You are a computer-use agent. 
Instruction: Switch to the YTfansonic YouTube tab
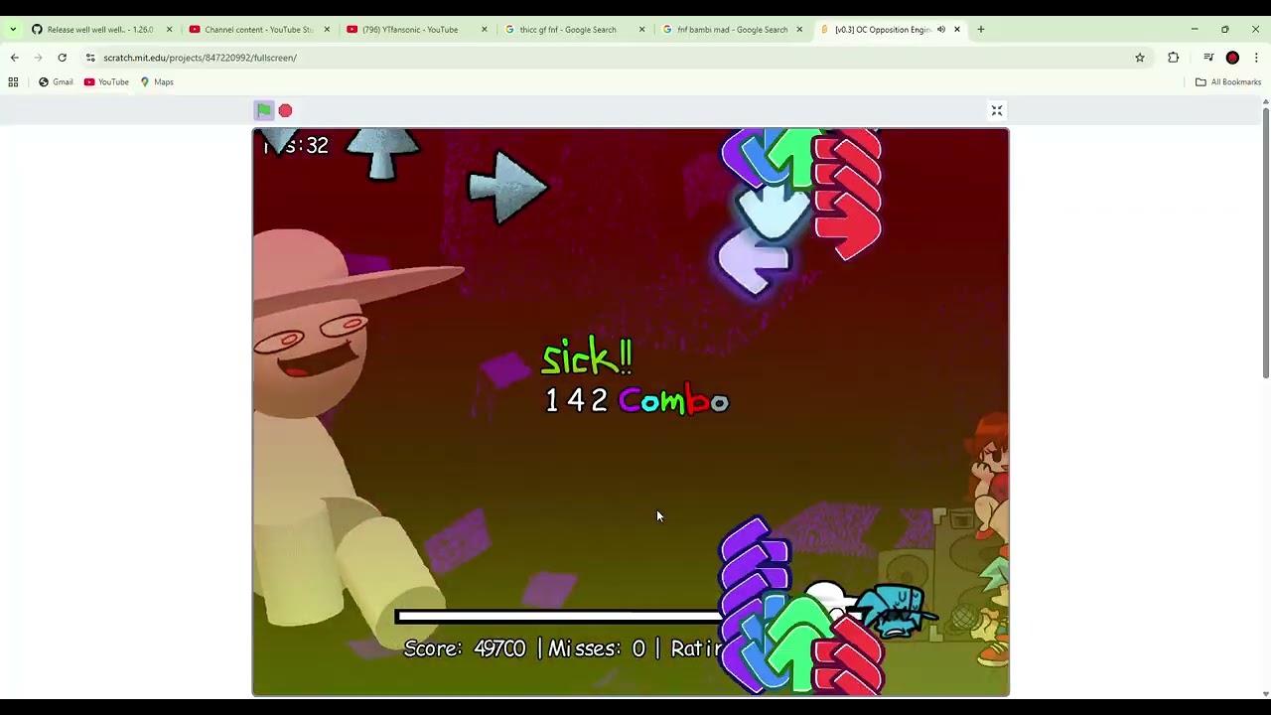click(416, 30)
